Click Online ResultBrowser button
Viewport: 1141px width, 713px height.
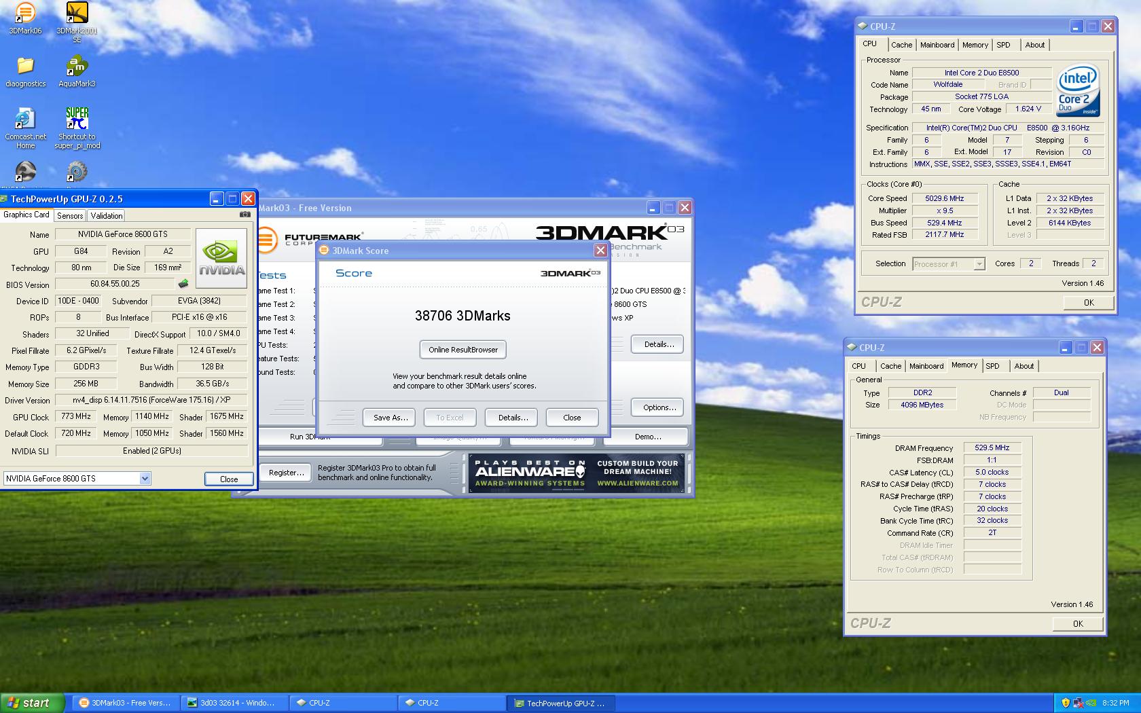point(463,350)
